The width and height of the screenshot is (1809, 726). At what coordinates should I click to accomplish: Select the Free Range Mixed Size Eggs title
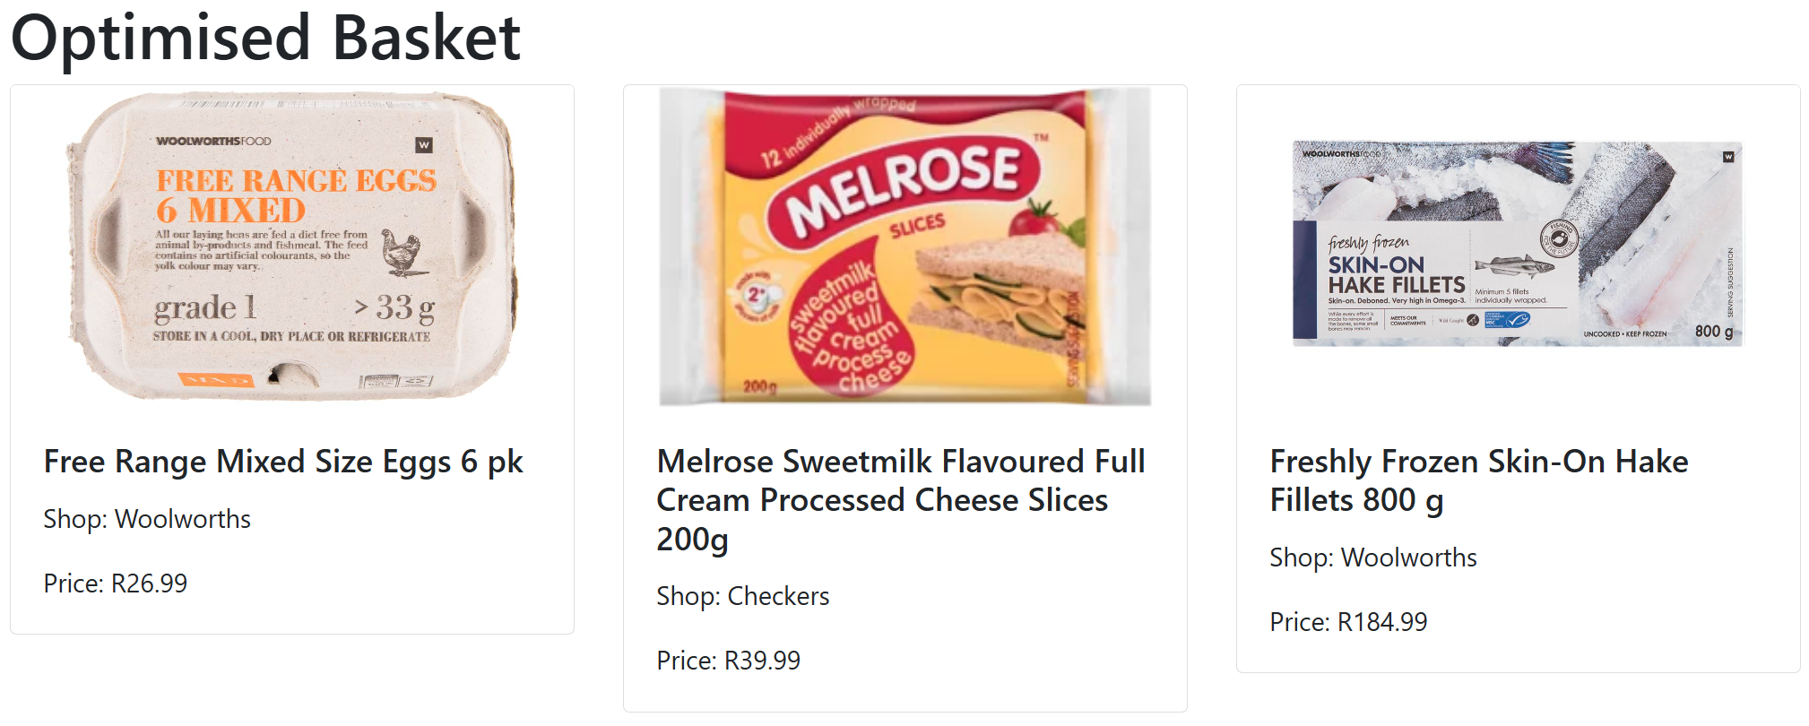pos(283,462)
